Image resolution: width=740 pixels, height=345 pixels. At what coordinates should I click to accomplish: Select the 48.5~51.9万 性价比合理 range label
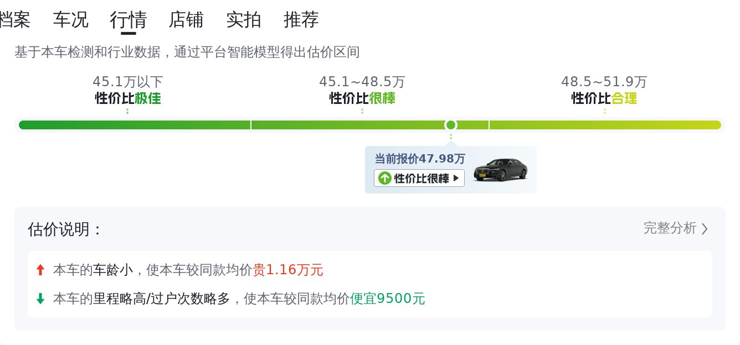(x=604, y=90)
